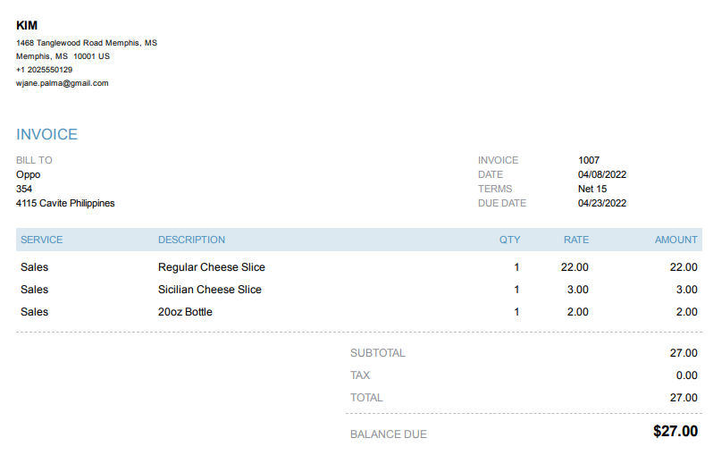Click invoice number 1007
The image size is (713, 455).
tap(589, 160)
